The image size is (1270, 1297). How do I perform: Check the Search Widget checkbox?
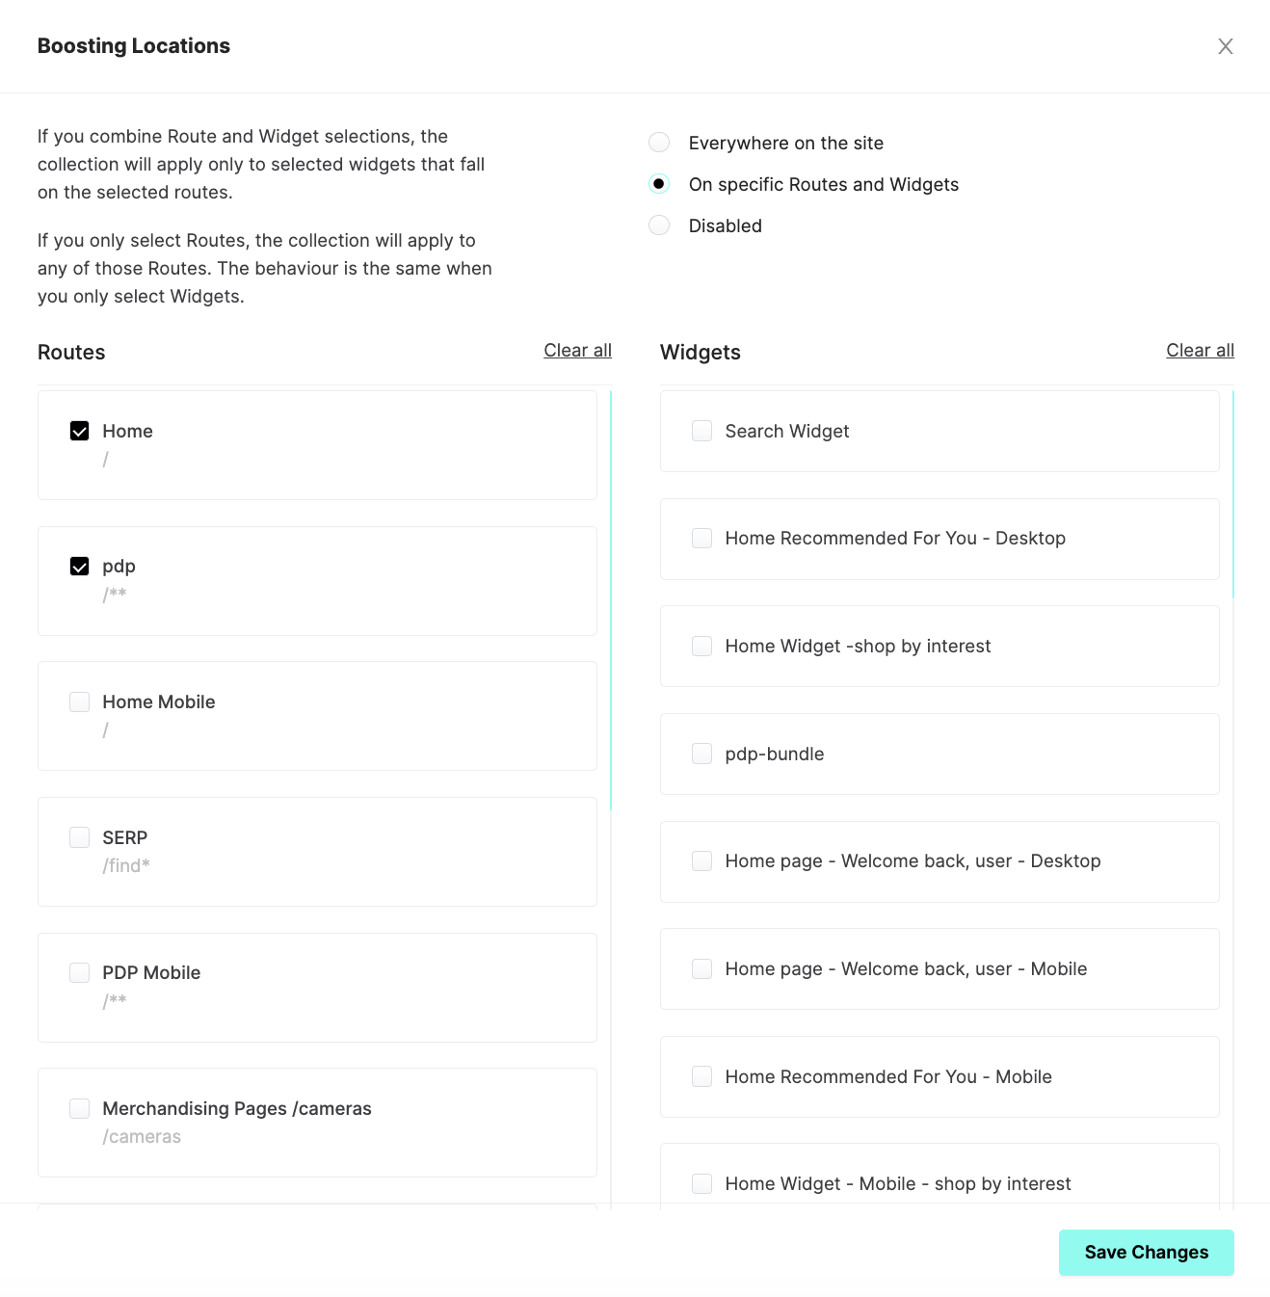click(702, 431)
